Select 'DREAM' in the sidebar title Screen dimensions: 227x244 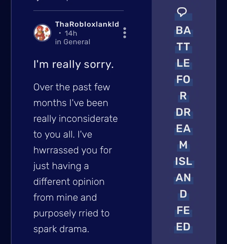pyautogui.click(x=183, y=121)
